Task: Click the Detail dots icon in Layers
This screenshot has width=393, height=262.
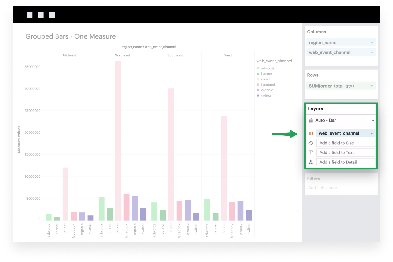Action: click(x=311, y=162)
